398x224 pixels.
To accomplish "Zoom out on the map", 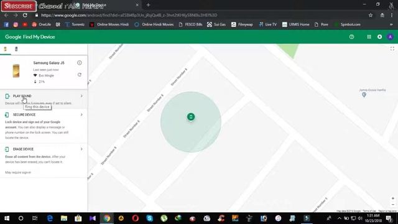I will [x=392, y=205].
